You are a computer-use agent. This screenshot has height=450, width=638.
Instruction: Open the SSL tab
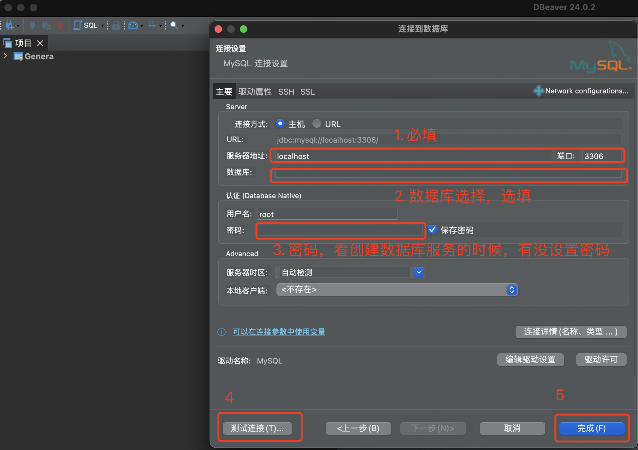click(308, 92)
